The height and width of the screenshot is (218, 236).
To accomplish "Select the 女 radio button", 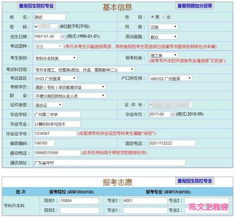I will click(164, 17).
